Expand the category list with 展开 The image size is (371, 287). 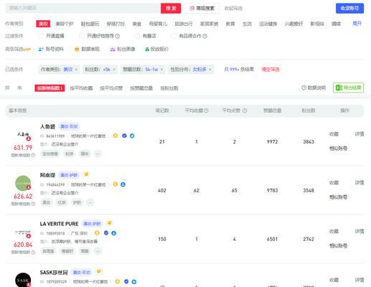click(x=357, y=24)
